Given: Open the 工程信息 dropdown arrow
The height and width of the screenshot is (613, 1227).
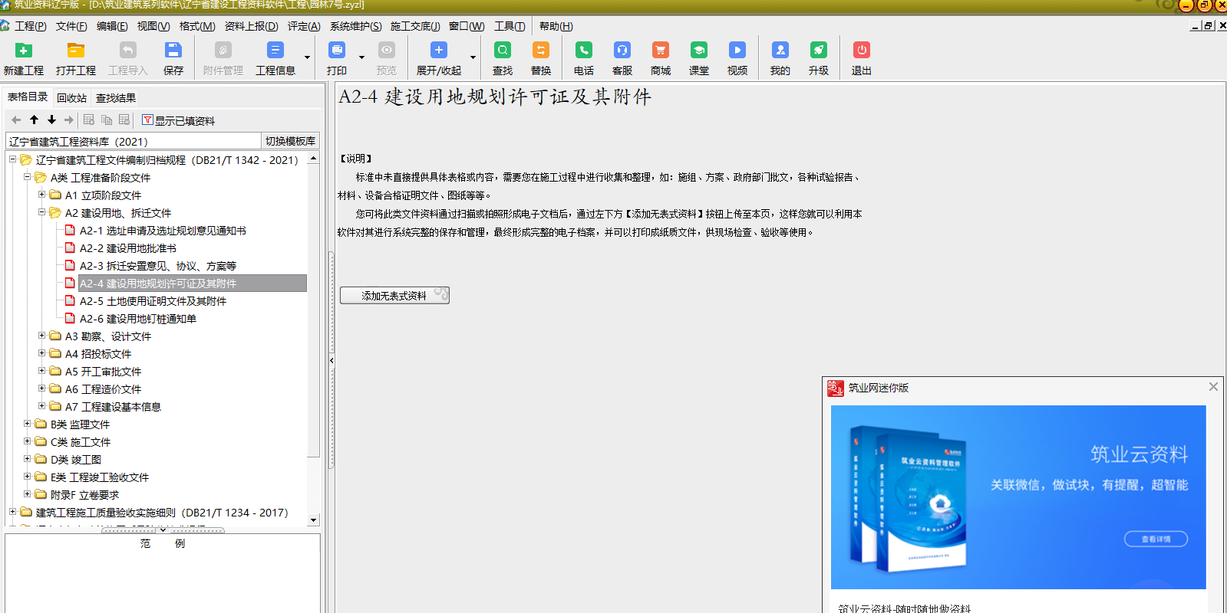Looking at the screenshot, I should click(307, 57).
